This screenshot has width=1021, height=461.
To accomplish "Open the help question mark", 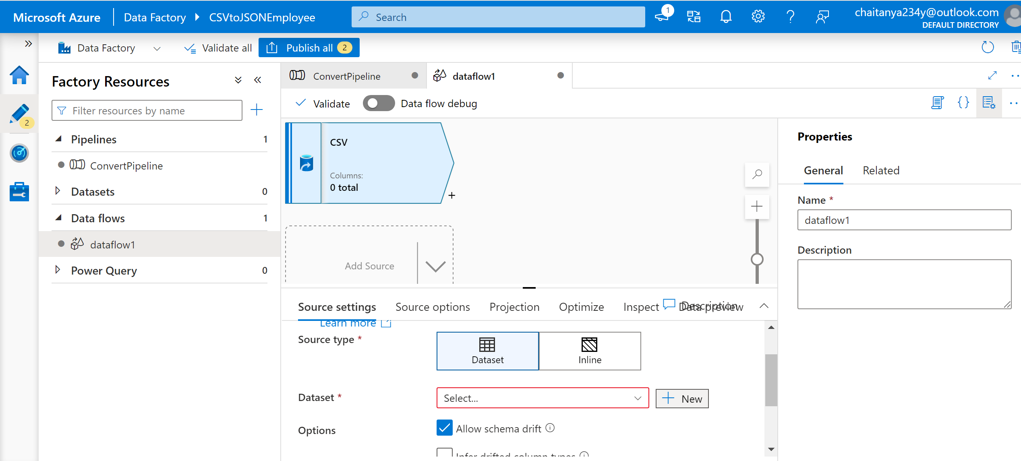I will [790, 17].
